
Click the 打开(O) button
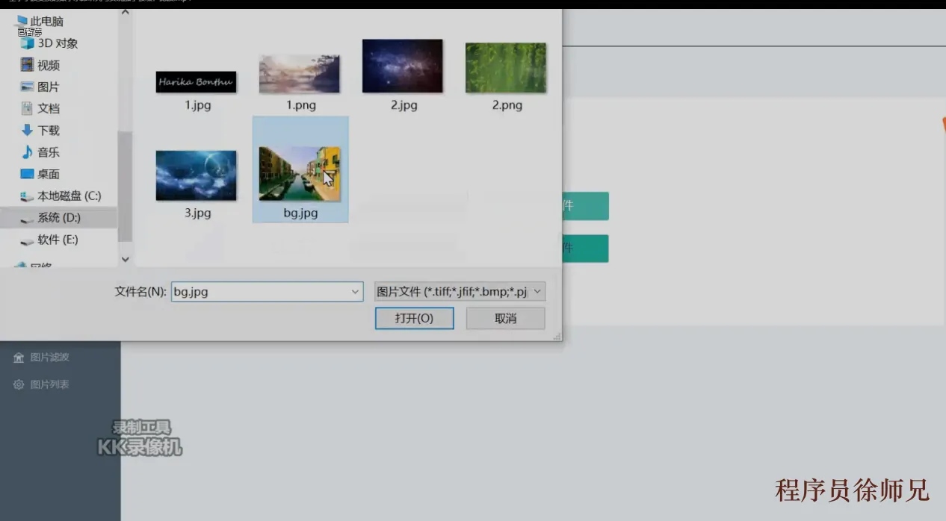(415, 318)
